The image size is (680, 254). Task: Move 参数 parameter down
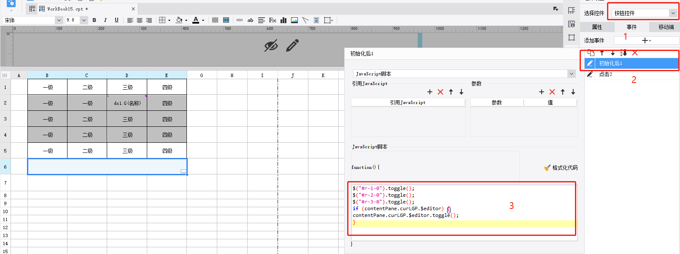pos(573,92)
